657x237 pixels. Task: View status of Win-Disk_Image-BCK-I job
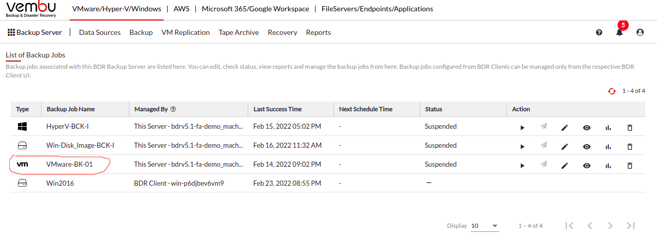[587, 147]
